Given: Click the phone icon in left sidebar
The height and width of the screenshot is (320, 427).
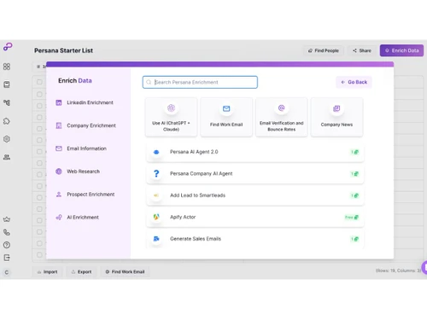Looking at the screenshot, I should pos(7,232).
